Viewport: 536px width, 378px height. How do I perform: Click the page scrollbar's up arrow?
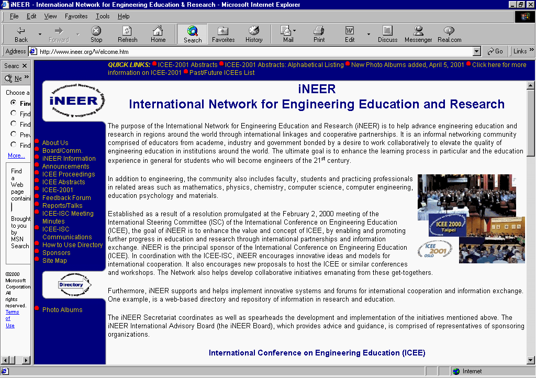[x=531, y=85]
